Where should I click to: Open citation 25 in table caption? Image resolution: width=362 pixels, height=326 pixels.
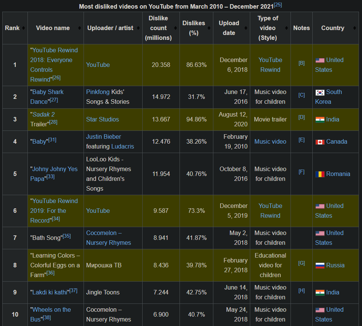[278, 5]
